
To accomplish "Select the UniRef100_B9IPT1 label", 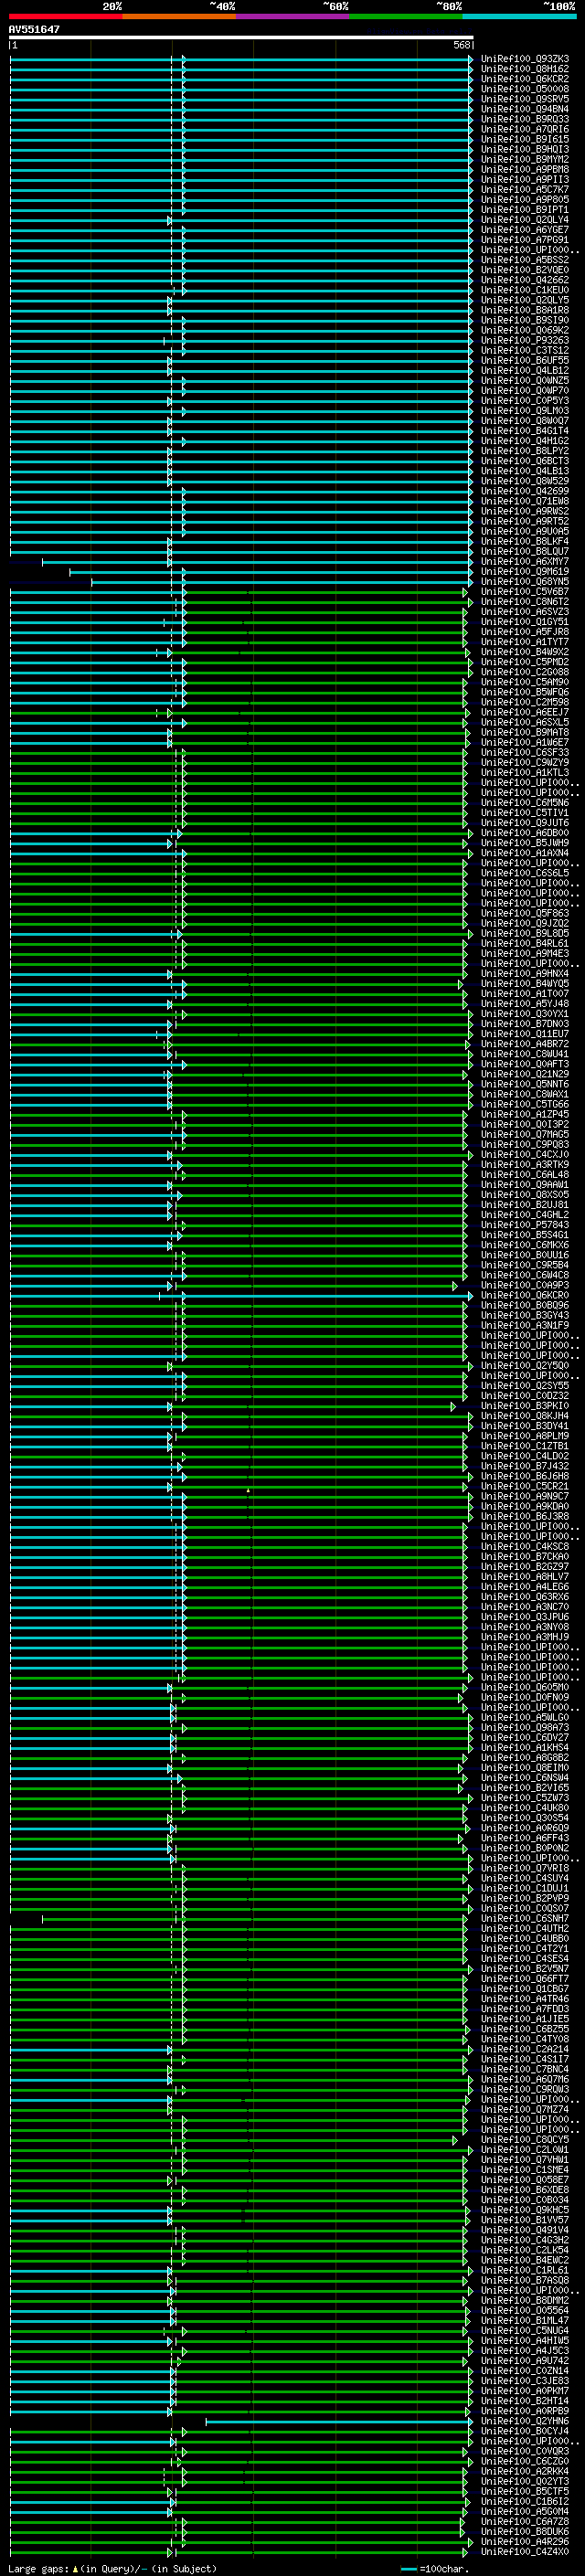I will click(x=525, y=210).
